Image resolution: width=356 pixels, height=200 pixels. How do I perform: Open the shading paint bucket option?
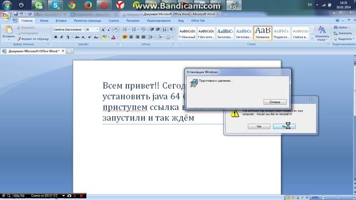click(x=160, y=37)
